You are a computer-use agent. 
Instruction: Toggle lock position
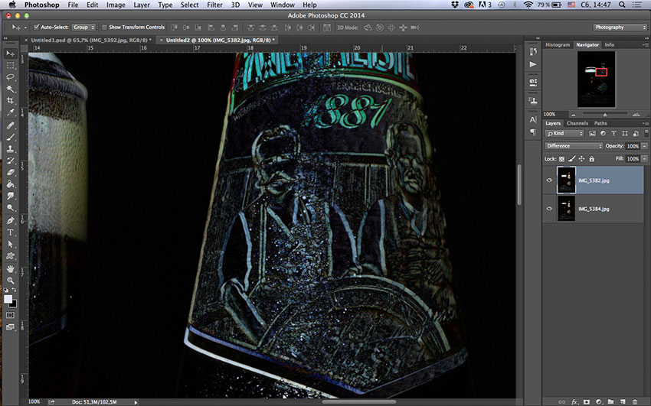pyautogui.click(x=581, y=159)
